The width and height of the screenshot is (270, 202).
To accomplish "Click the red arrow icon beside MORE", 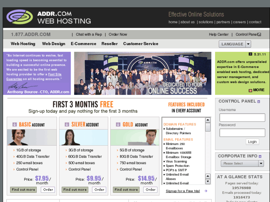I will tap(250, 90).
